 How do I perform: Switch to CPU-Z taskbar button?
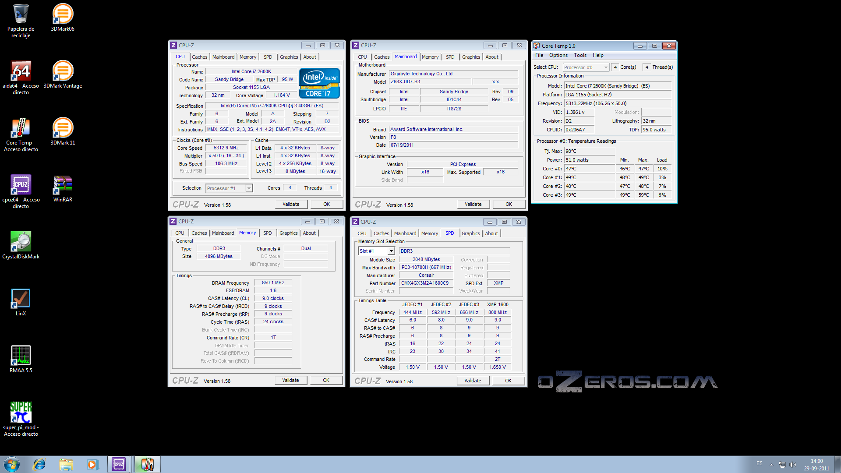[x=119, y=464]
